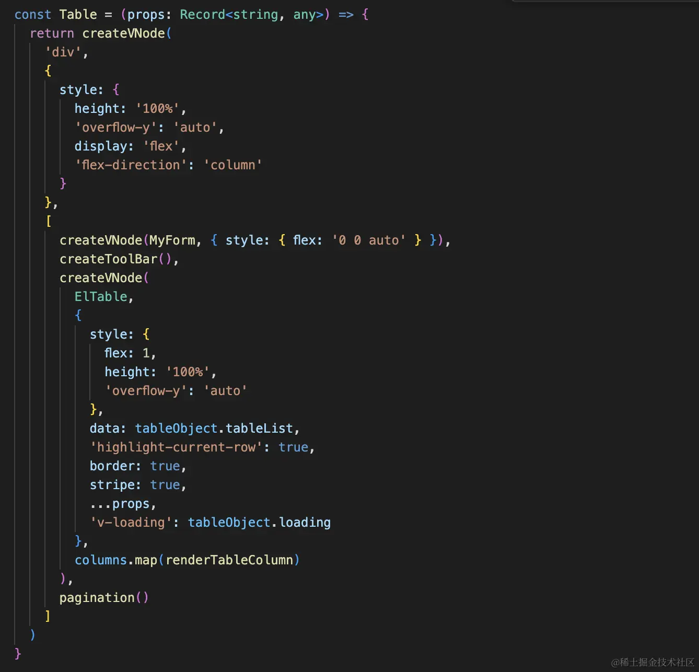The image size is (699, 672).
Task: Select 'loading' after tableObject on the v-loading line
Action: click(x=305, y=523)
